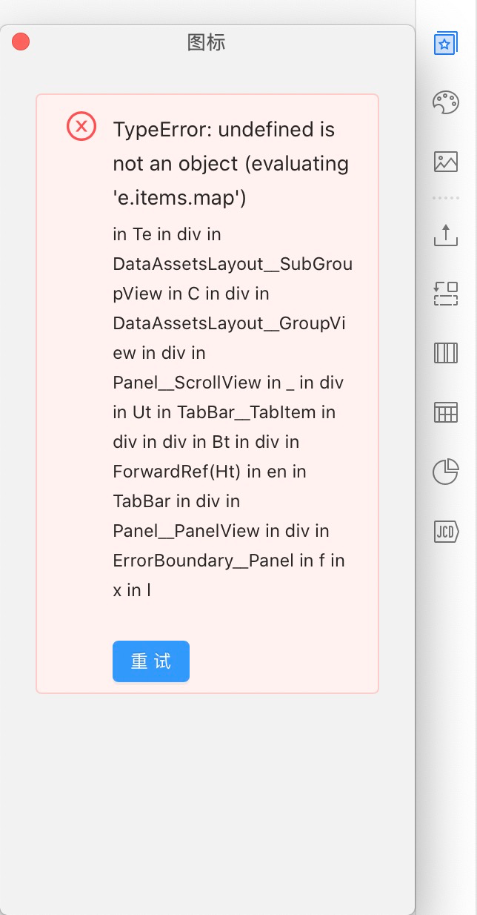Click the upload arrow icon

(x=445, y=235)
